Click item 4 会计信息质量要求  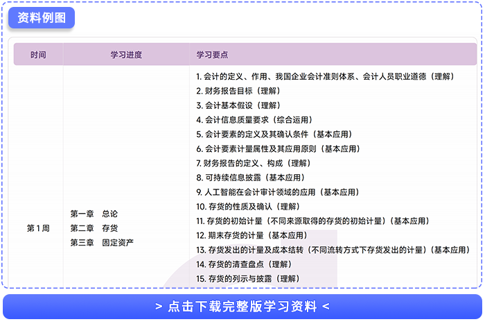point(254,120)
